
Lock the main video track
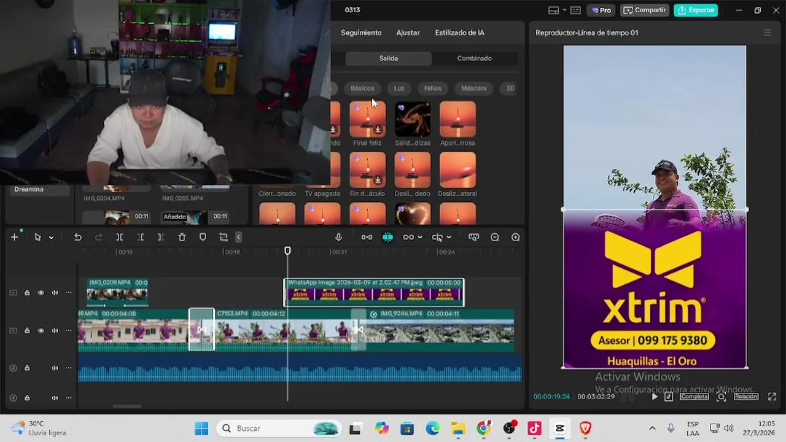pos(27,330)
